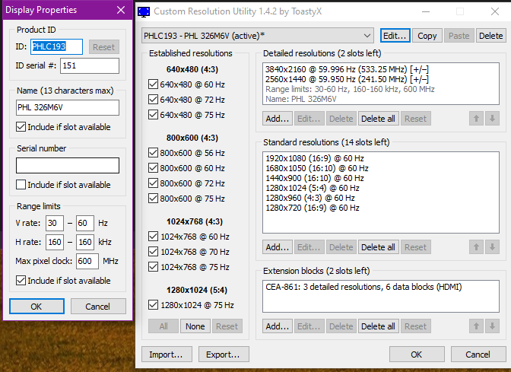
Task: Click the ID serial # field
Action: click(x=90, y=65)
